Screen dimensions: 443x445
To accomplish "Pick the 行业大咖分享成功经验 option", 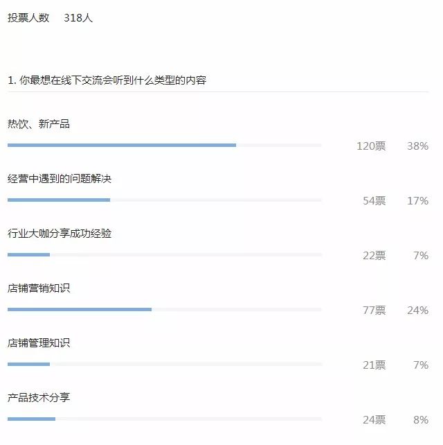I will (x=60, y=234).
